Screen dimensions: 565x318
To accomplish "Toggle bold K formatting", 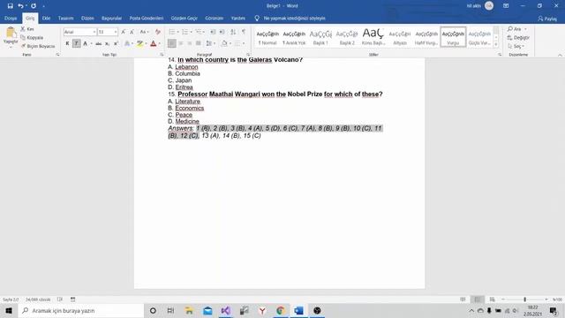I will (67, 43).
